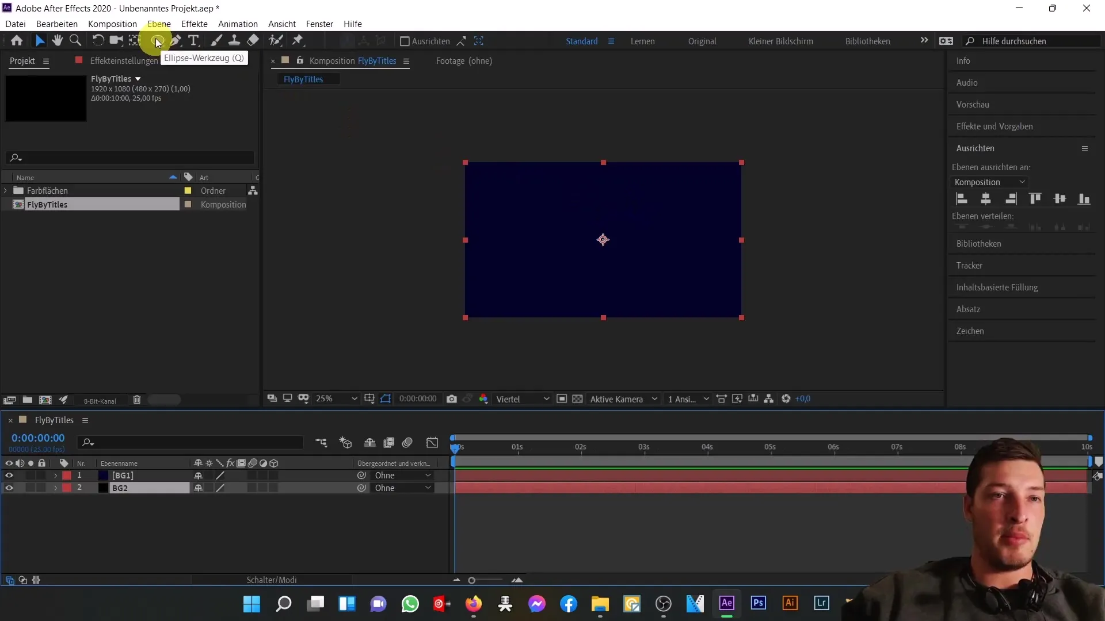Open the Effekte menu
The height and width of the screenshot is (621, 1105).
click(195, 24)
